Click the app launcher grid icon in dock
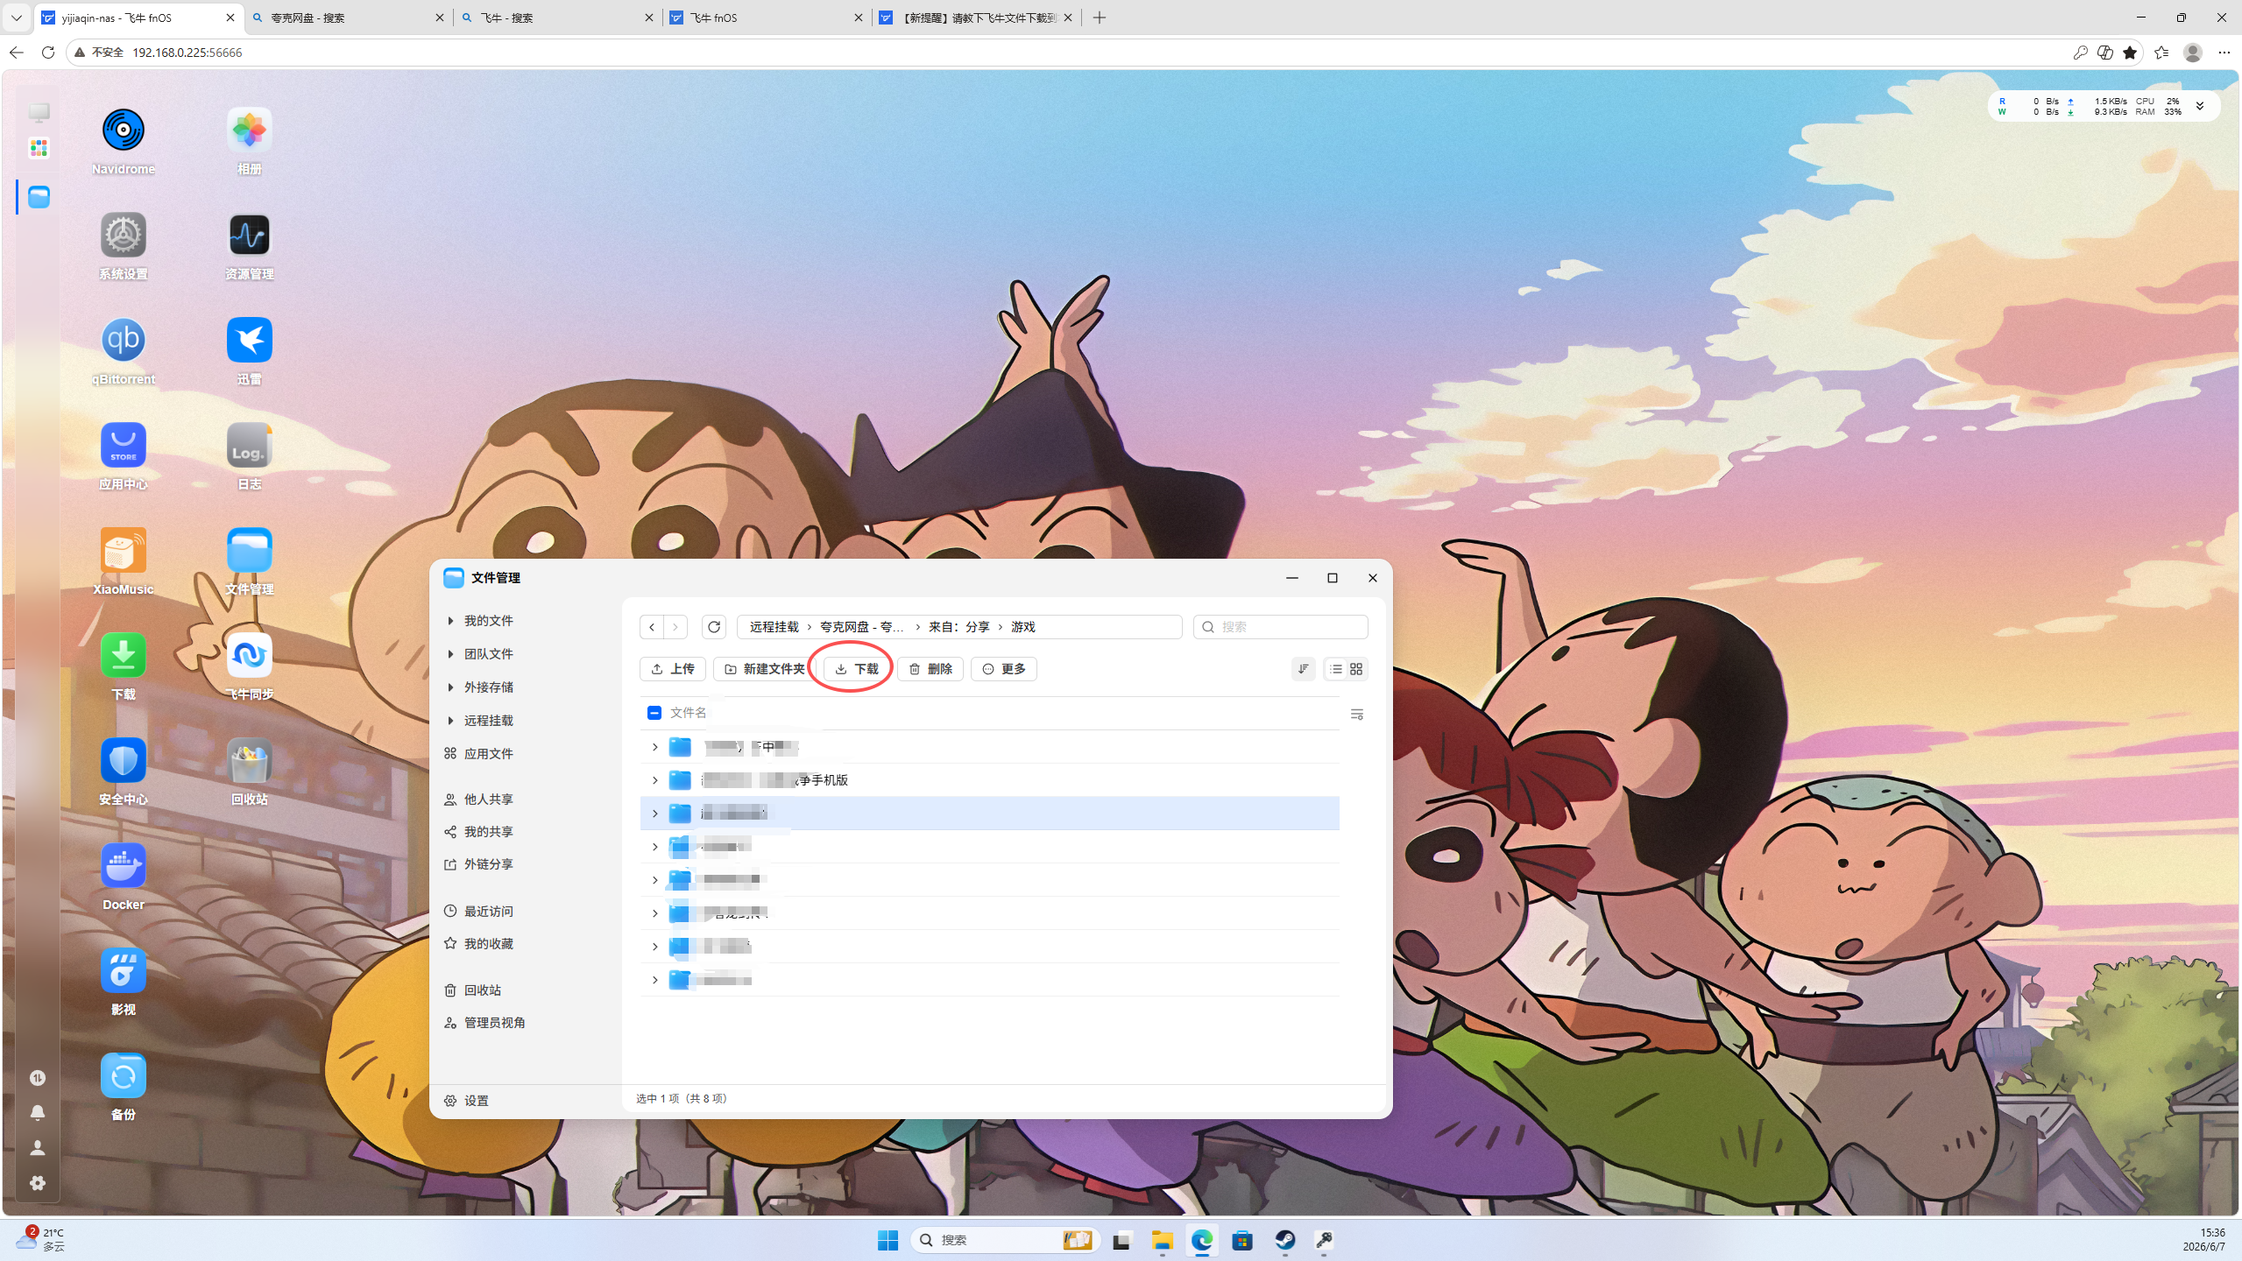Screen dimensions: 2242x1261 tap(39, 148)
